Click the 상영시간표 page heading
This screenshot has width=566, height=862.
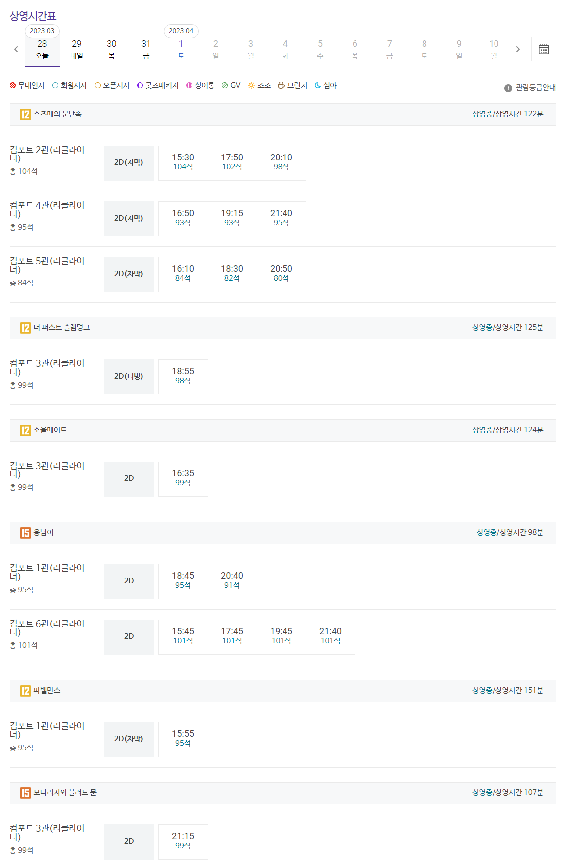33,16
